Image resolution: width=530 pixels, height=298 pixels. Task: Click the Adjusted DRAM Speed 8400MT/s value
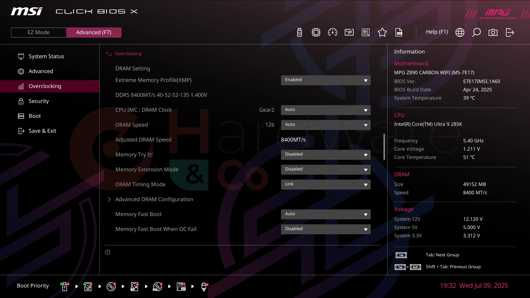pos(293,140)
